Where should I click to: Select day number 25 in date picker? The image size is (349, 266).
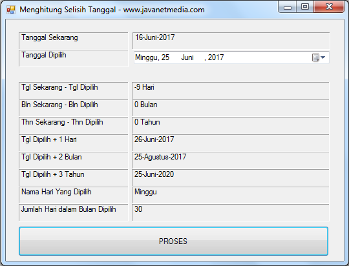click(x=165, y=57)
